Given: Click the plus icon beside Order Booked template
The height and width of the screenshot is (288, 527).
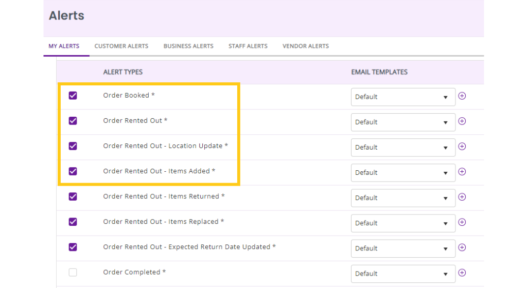Looking at the screenshot, I should pos(462,96).
